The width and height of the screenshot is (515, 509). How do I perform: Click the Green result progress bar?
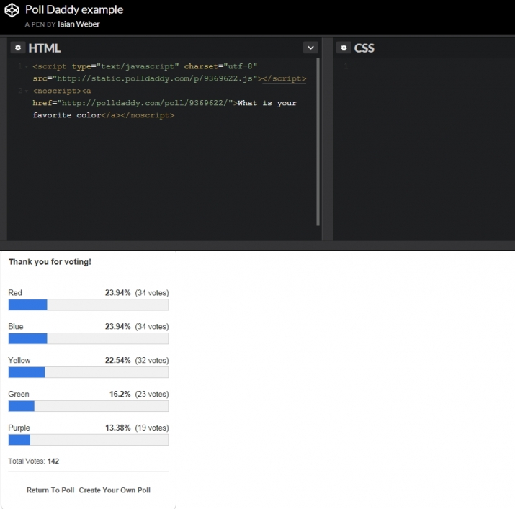89,406
